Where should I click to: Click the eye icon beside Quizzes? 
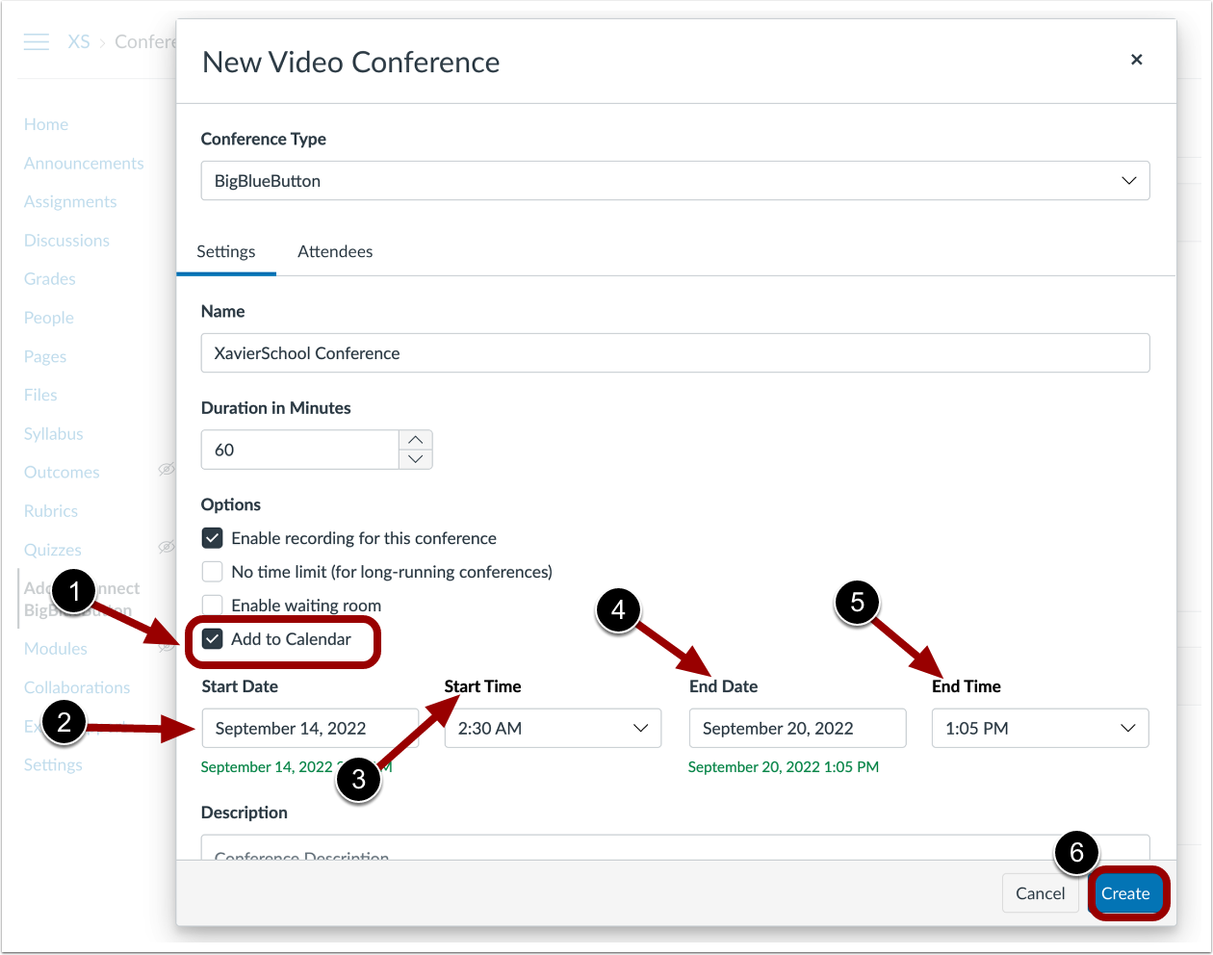coord(167,546)
